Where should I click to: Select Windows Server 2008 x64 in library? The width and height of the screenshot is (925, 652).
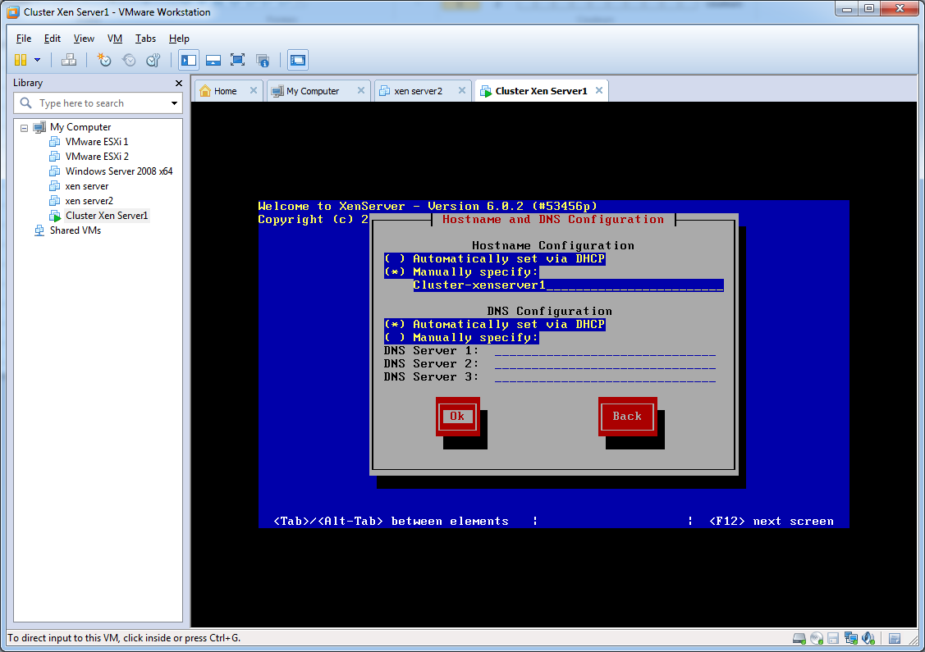(x=118, y=171)
